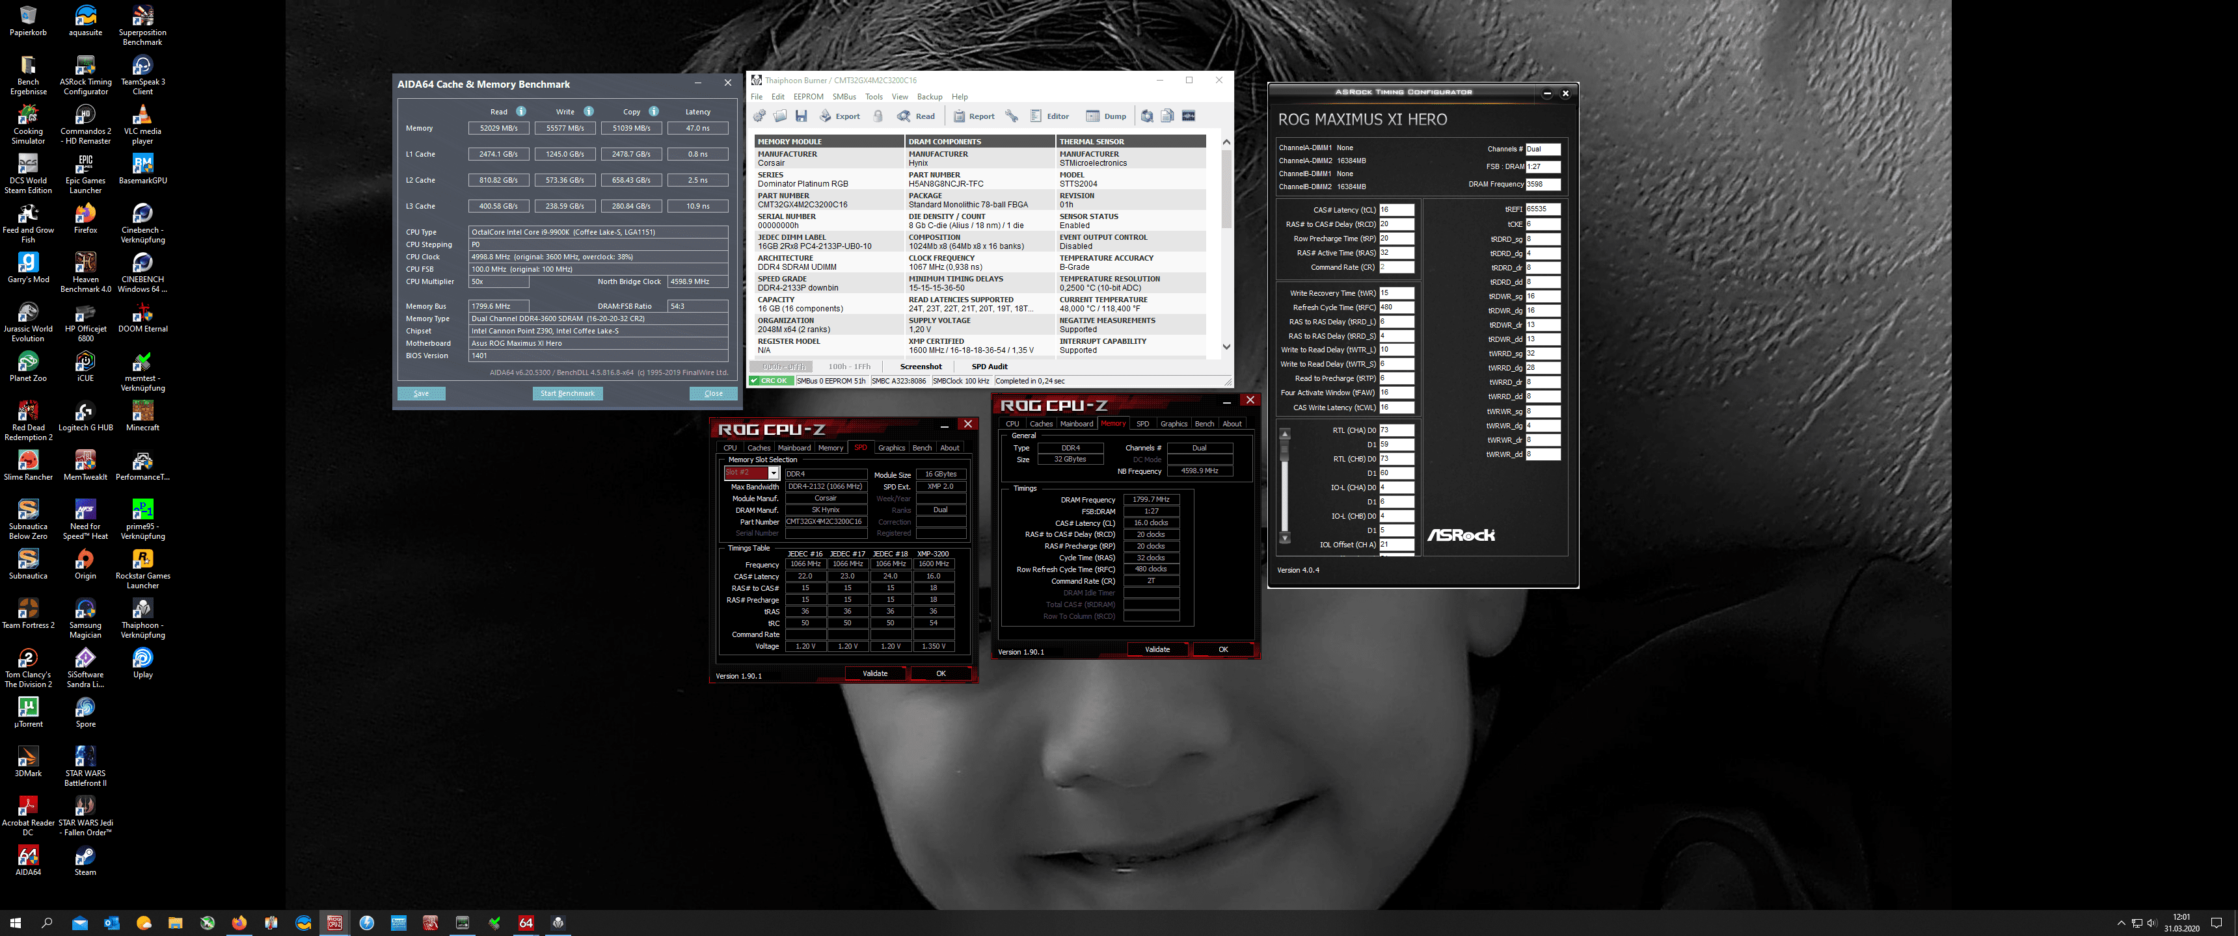Click the Thaiphoon Burner vertical scrollbar thumb
2238x936 pixels.
(1226, 188)
